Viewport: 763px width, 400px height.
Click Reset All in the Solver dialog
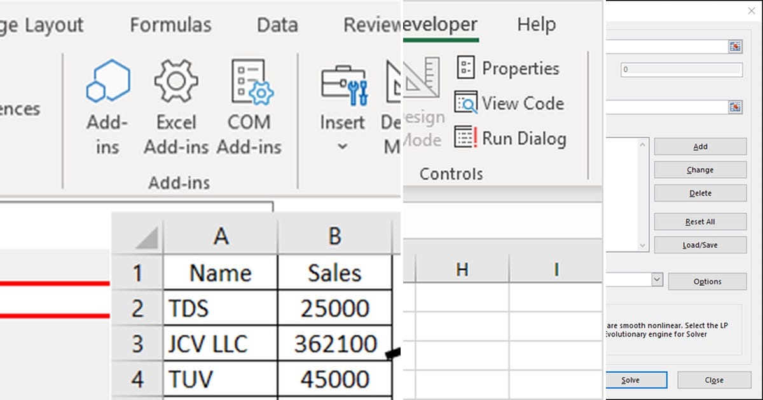pos(699,221)
